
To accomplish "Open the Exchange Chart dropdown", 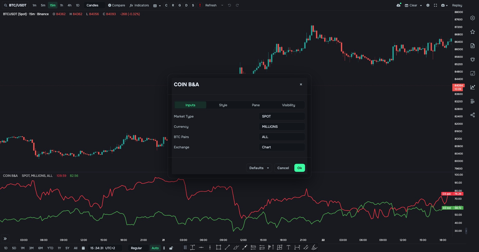I will click(x=282, y=147).
